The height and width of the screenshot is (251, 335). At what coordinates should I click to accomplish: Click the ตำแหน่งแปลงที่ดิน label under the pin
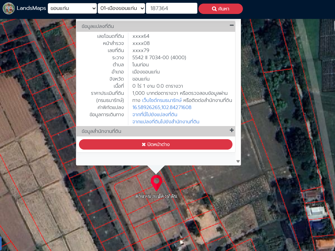(156, 196)
